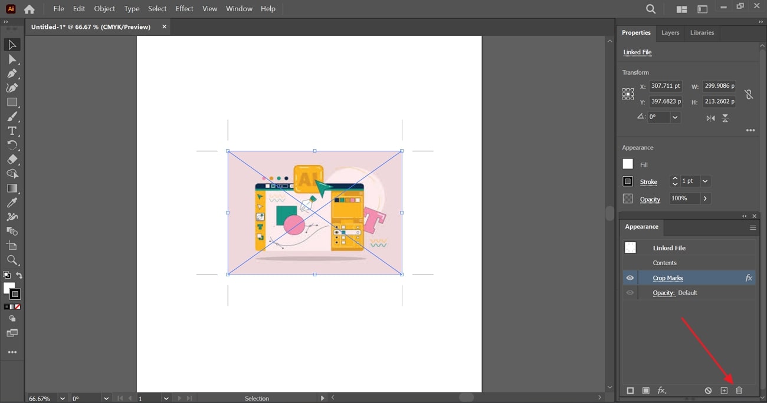Activate the Zoom tool
The image size is (767, 403).
tap(12, 260)
